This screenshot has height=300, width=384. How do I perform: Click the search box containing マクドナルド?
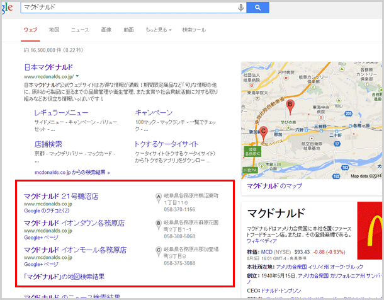point(133,8)
